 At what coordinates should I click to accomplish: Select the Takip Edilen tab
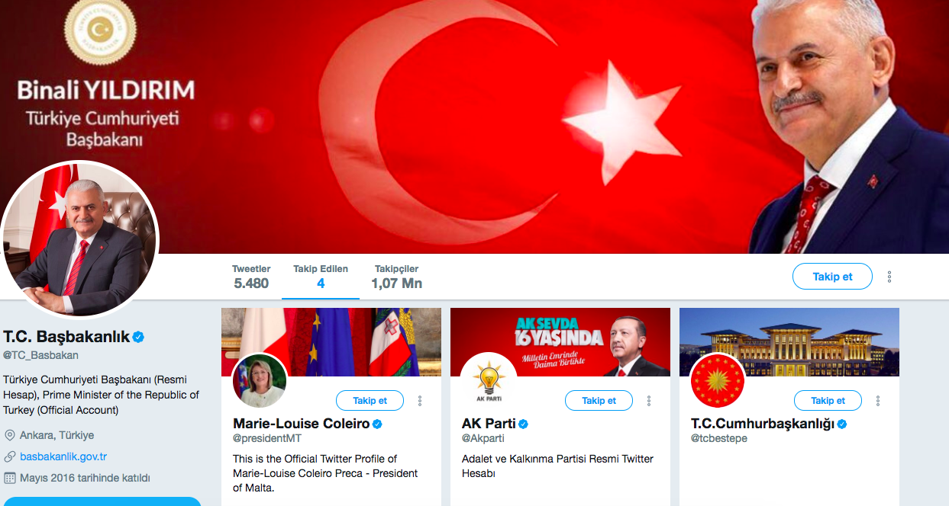[321, 277]
